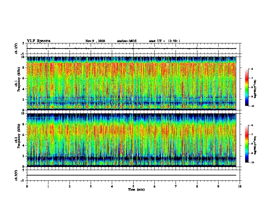The height and width of the screenshot is (209, 270).
Task: Click time axis tick label "5"
Action: pyautogui.click(x=133, y=186)
